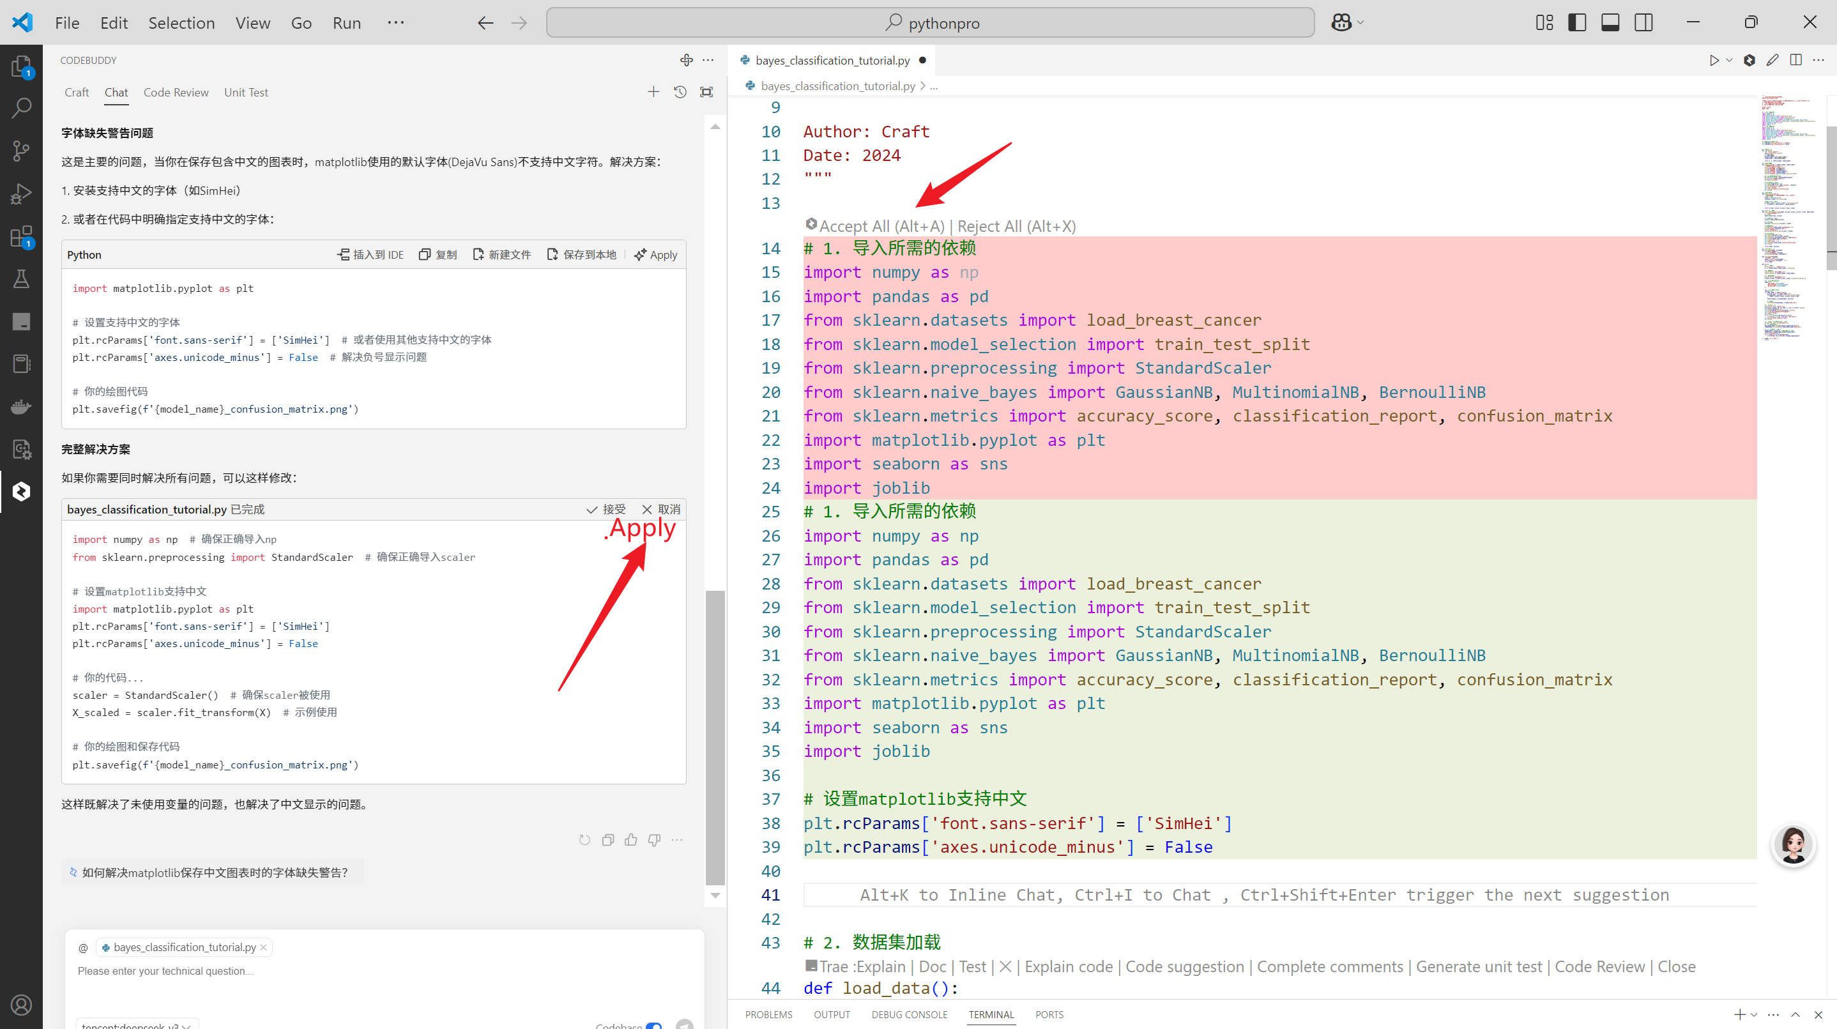Toggle the Codebase switch
The height and width of the screenshot is (1029, 1837).
654,1025
